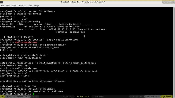175x98 pixels.
Task: Click the 'inet_interfaces = all' line
Action: 14,73
